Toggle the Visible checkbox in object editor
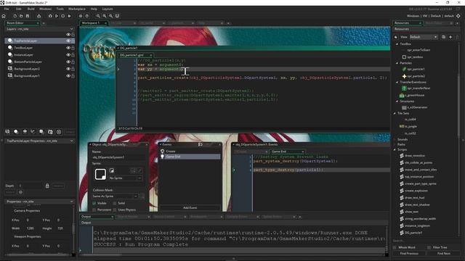Image resolution: width=465 pixels, height=261 pixels. 94,203
